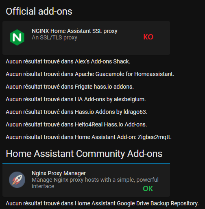Click the Frigate hass.io addons line

click(70, 87)
